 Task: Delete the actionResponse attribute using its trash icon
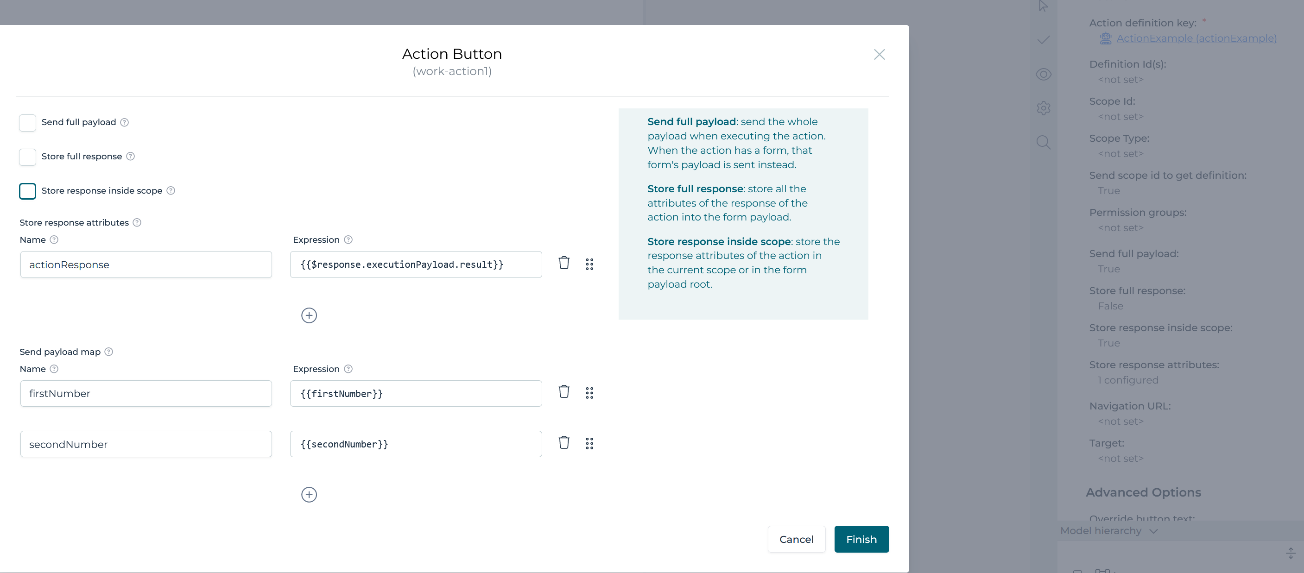tap(564, 263)
